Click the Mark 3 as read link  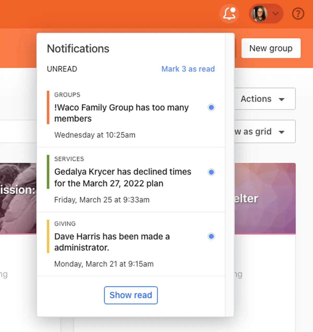[x=188, y=69]
